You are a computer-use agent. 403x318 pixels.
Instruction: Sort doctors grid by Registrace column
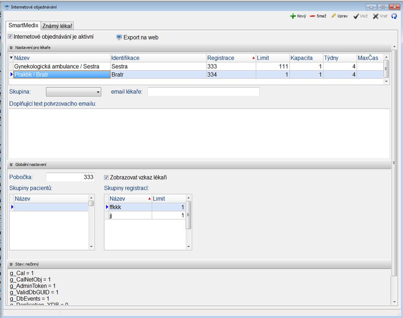tap(231, 58)
